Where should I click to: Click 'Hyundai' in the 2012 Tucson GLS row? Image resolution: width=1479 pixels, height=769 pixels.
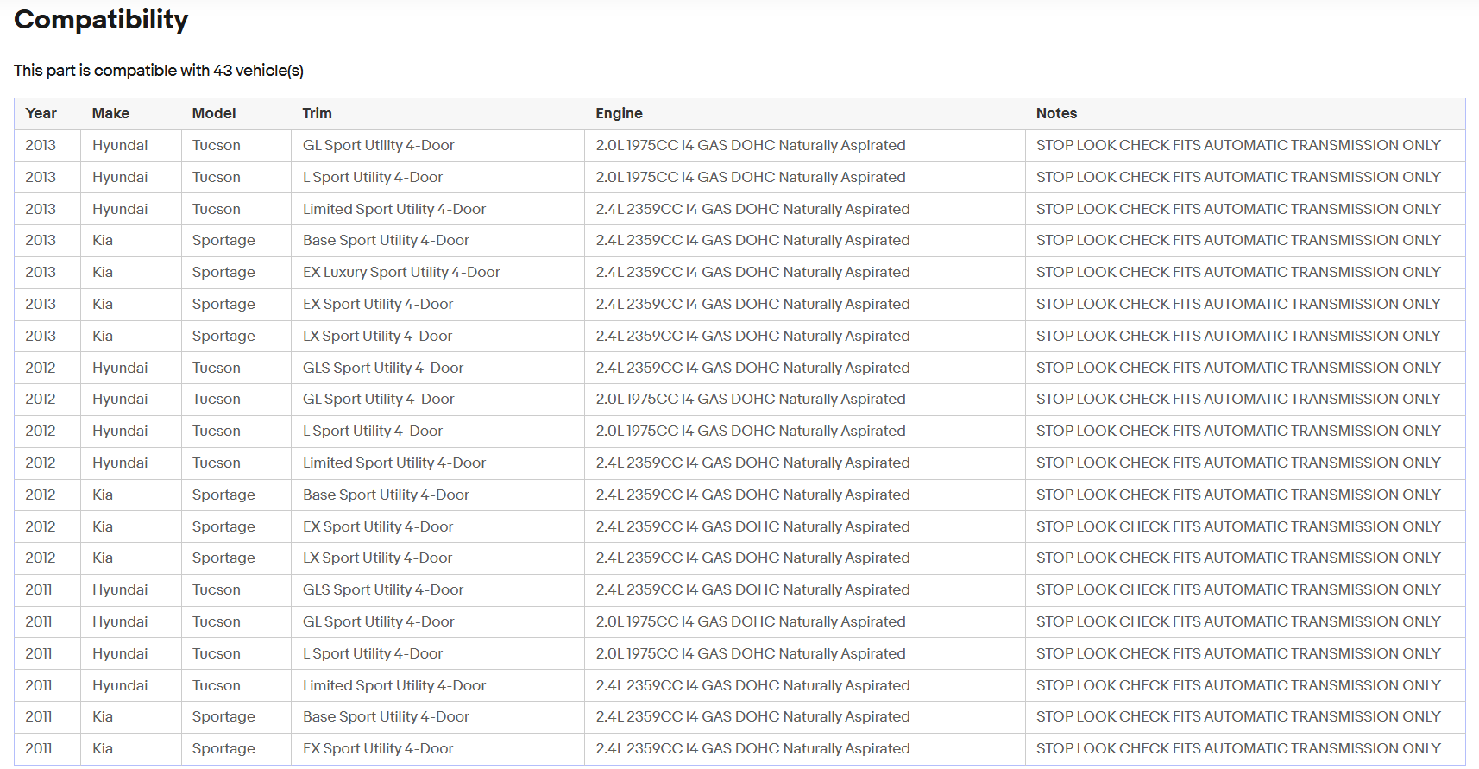tap(120, 368)
